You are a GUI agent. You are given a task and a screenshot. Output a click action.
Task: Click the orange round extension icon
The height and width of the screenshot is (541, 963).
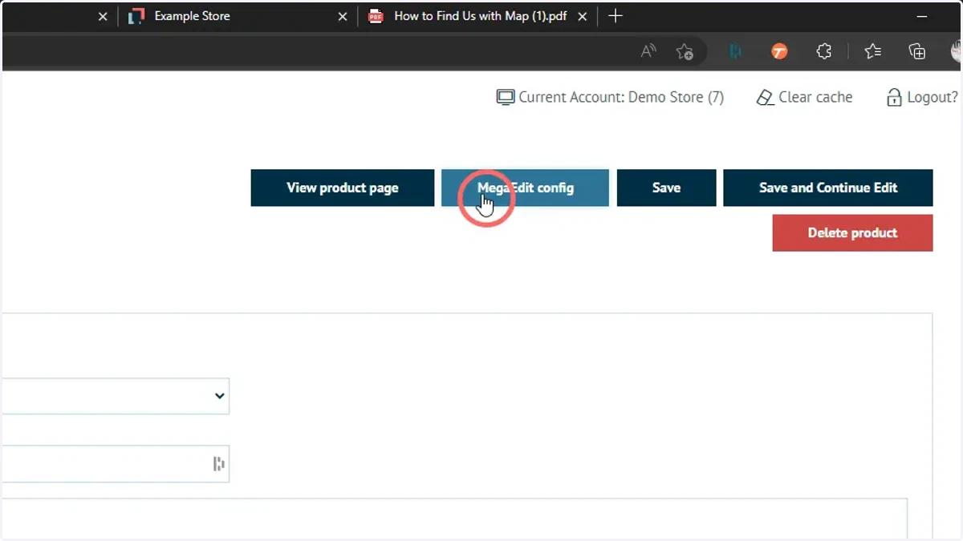click(x=779, y=51)
